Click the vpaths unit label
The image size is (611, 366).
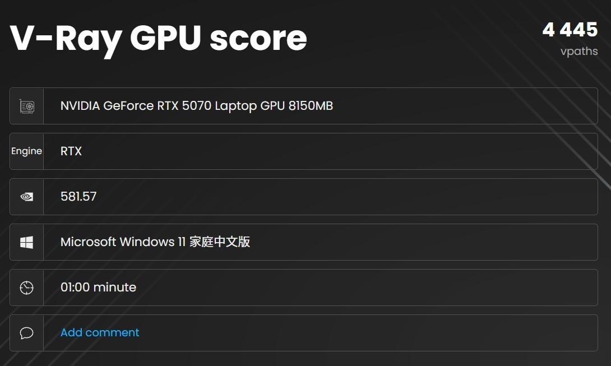tap(579, 51)
